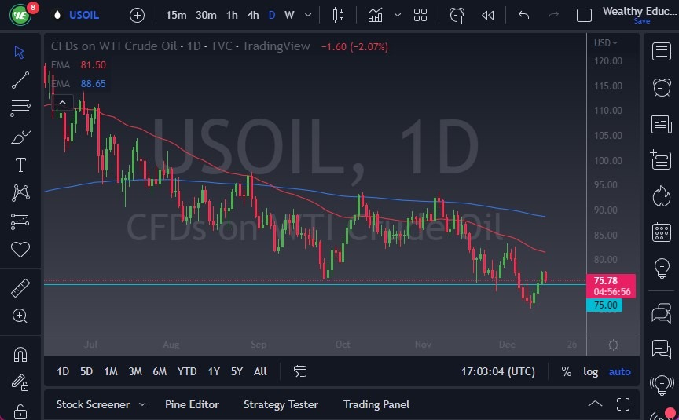Screen dimensions: 679x420
Task: Toggle auto scale for the chart
Action: click(619, 371)
